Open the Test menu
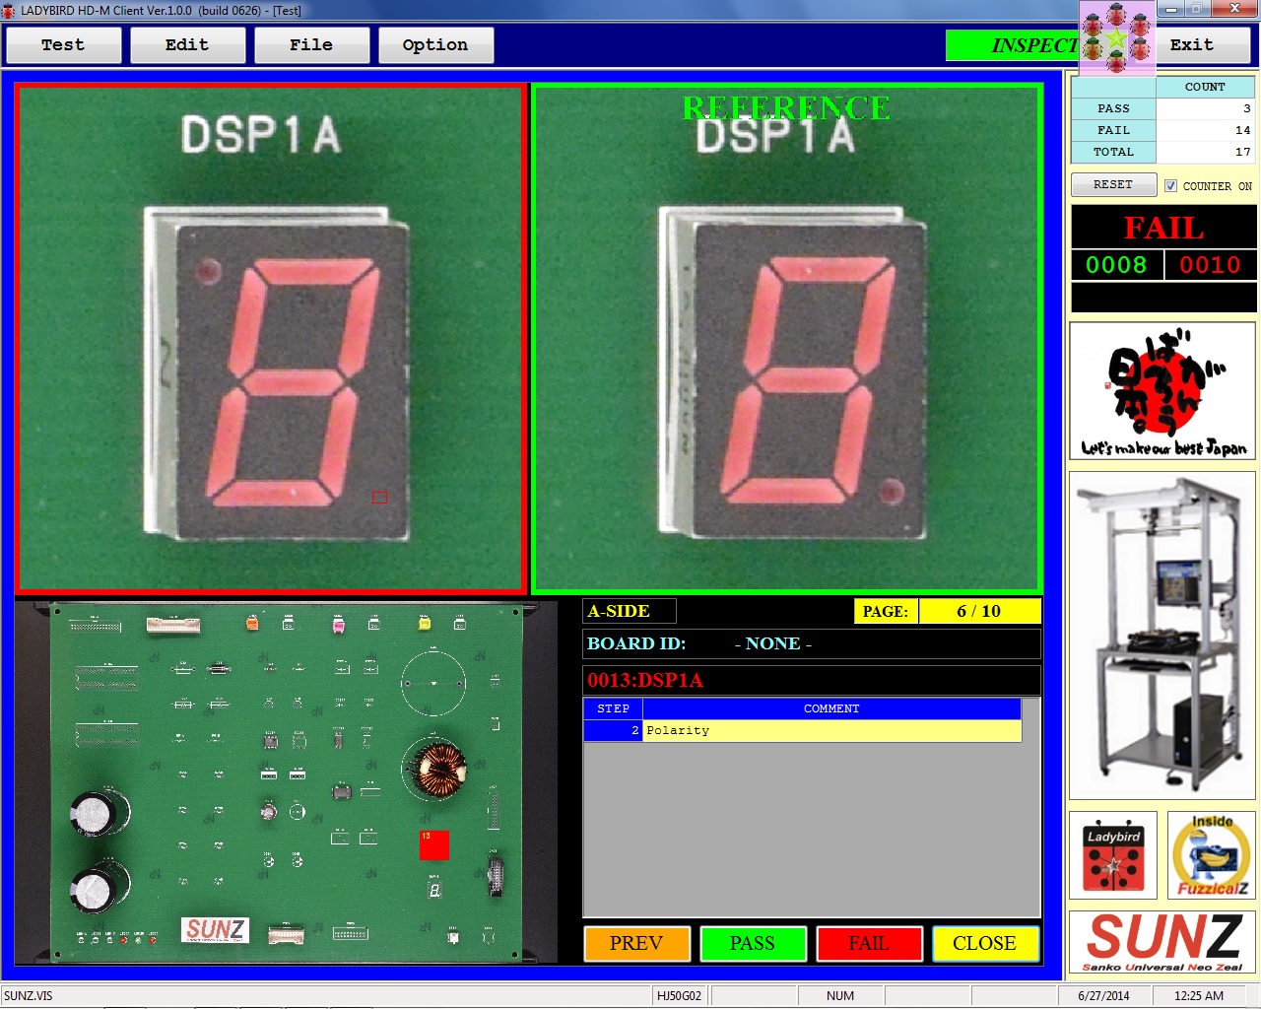1261x1009 pixels. pyautogui.click(x=63, y=45)
